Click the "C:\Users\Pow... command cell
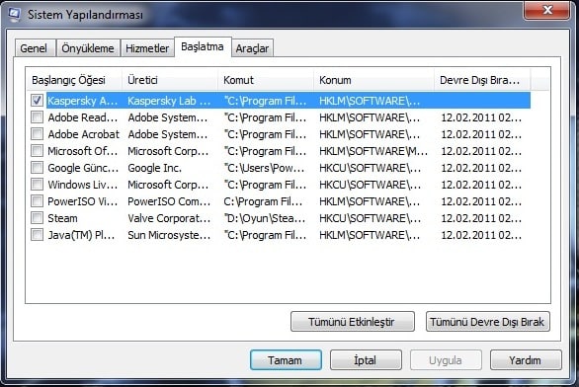Viewport: 579px width, 387px height. point(264,168)
